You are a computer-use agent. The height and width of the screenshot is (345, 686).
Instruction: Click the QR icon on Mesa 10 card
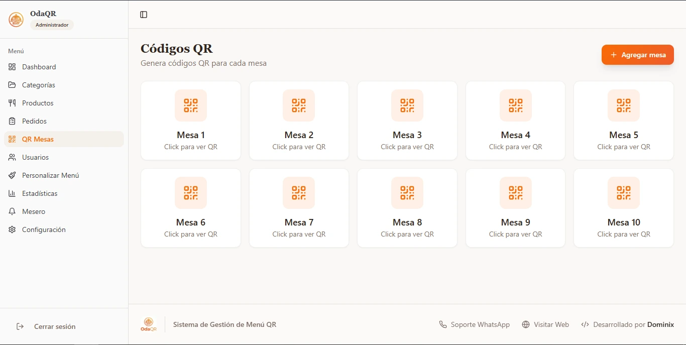[624, 193]
